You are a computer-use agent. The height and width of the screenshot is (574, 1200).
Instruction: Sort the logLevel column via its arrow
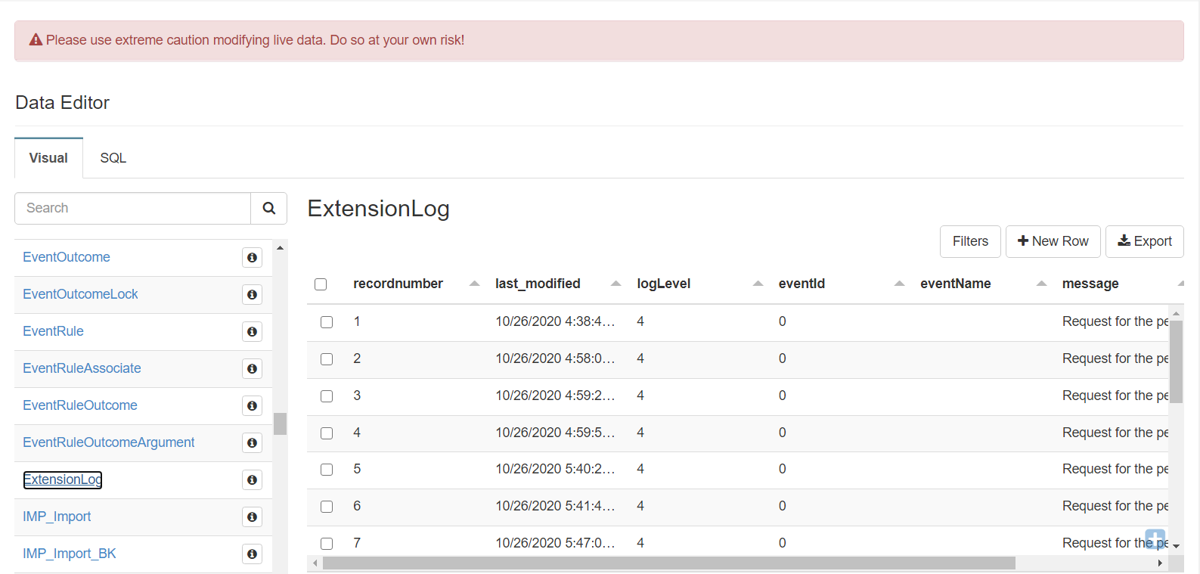(758, 284)
